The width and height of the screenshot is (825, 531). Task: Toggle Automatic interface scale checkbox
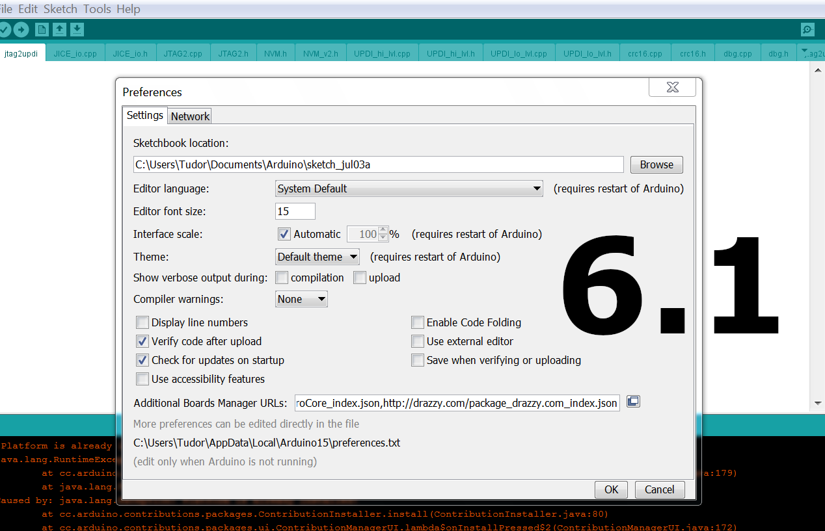pos(284,234)
